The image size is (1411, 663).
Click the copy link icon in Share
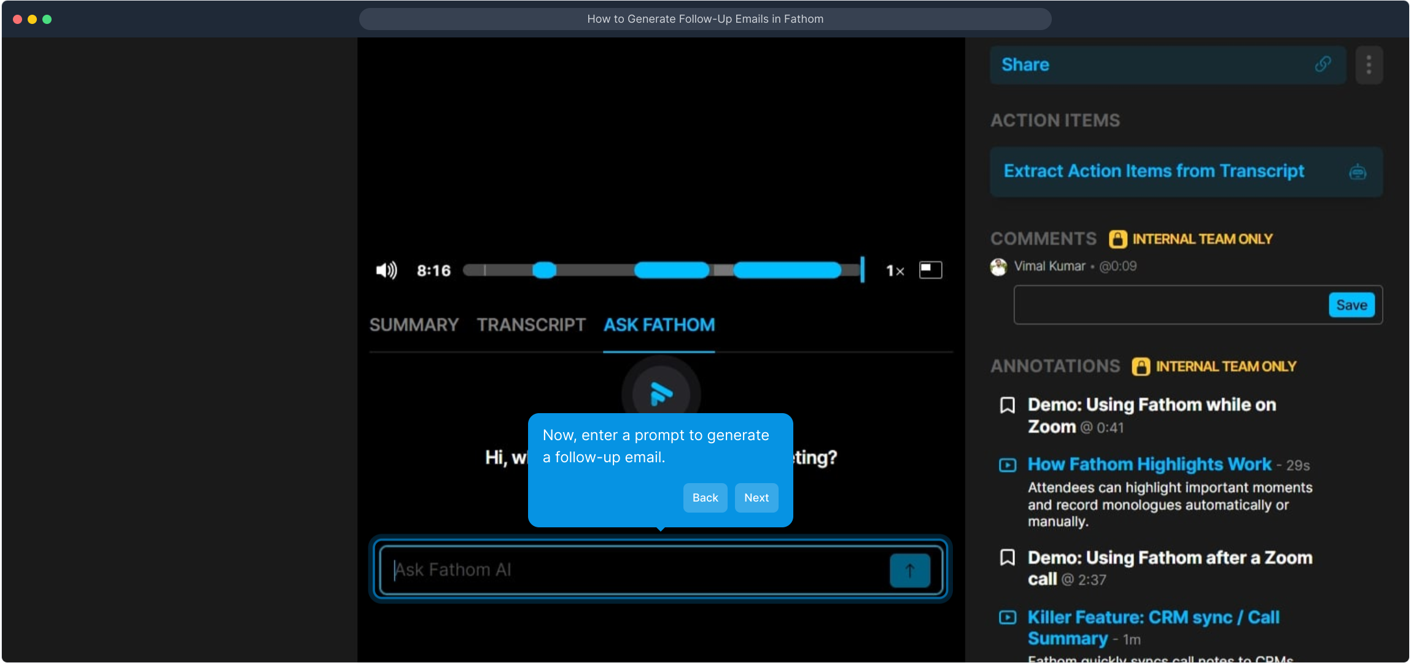[x=1323, y=64]
